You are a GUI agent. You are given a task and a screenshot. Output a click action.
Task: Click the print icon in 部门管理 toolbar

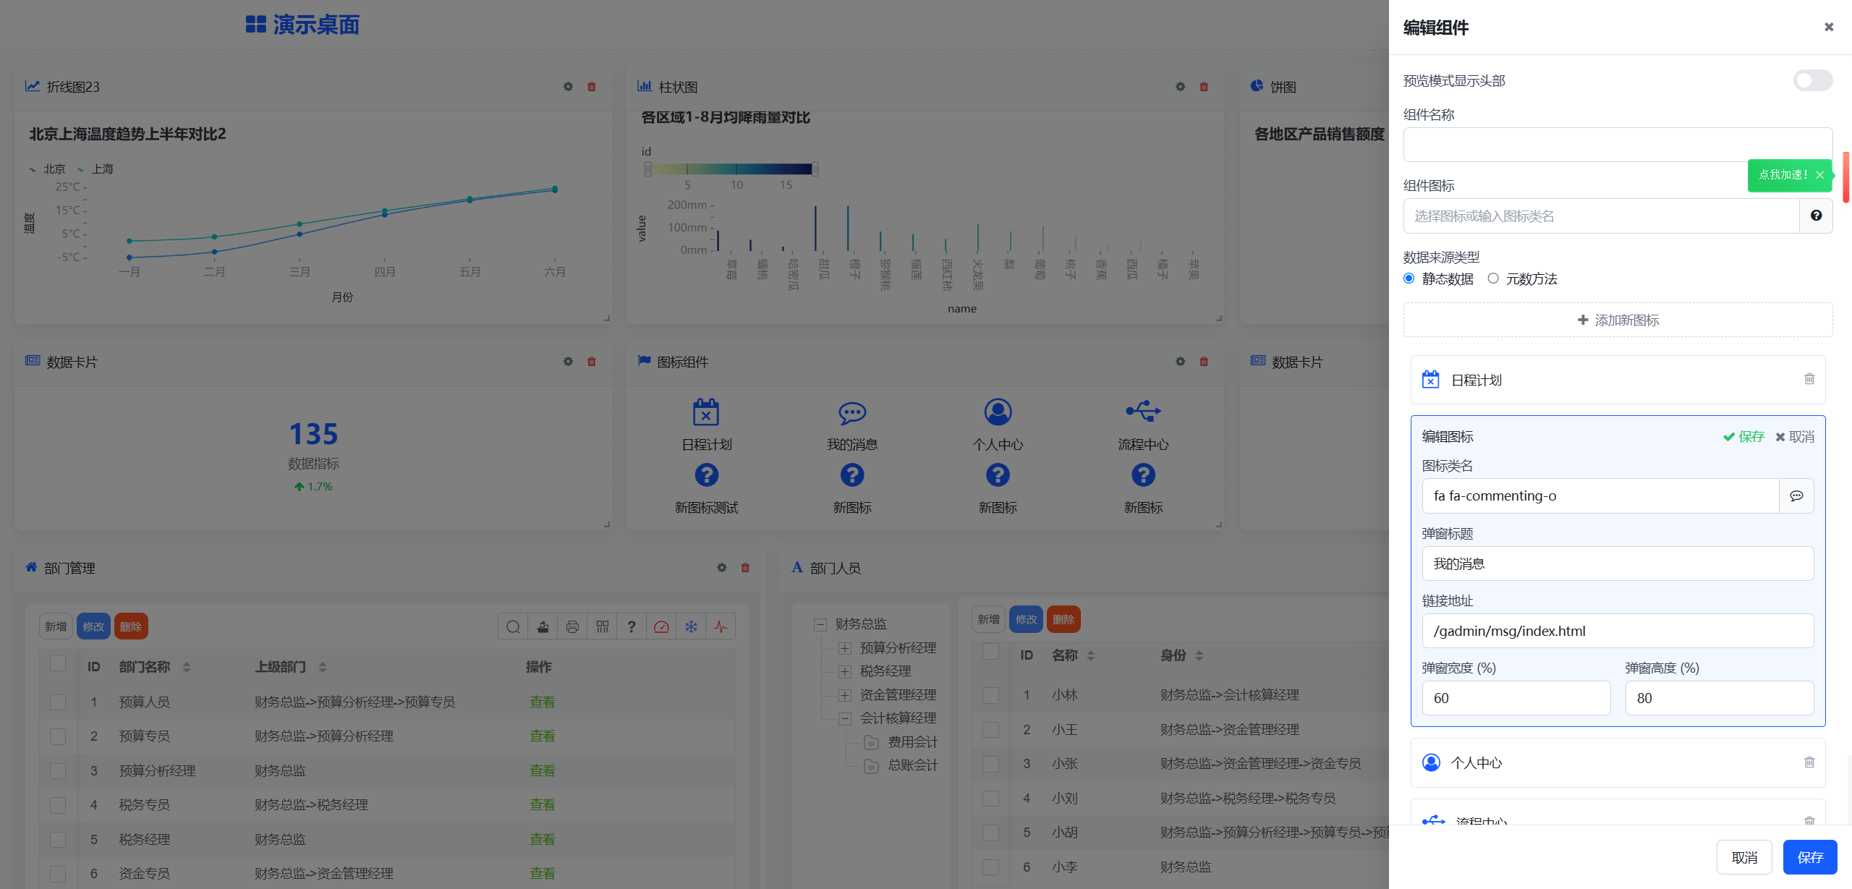(x=572, y=626)
